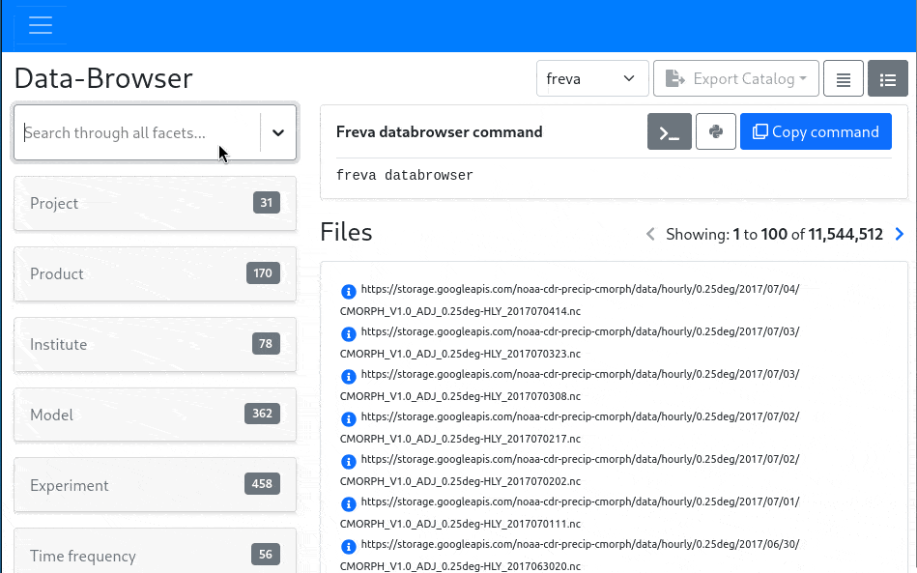Screen dimensions: 917x573
Task: Show info for file HLY_2017070414.nc
Action: [349, 291]
